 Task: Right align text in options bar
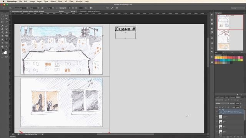[76, 8]
